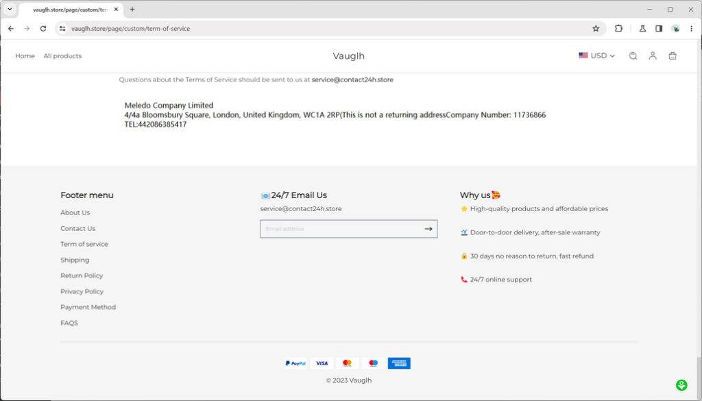
Task: Submit the newsletter with the arrow button
Action: 428,228
